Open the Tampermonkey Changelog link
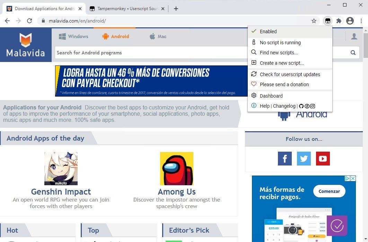Screen dimensions: 368x242 (284, 106)
